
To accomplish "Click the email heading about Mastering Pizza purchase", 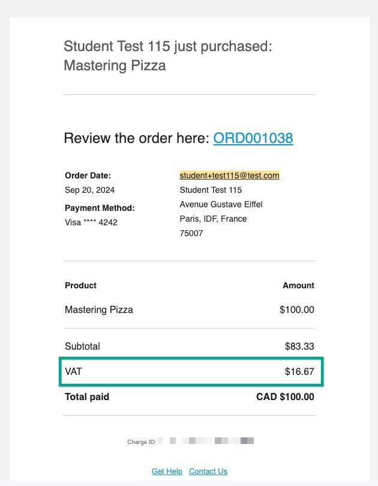I will coord(167,56).
